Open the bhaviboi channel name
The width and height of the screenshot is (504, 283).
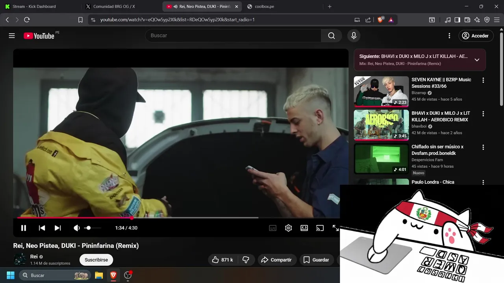[x=419, y=127]
